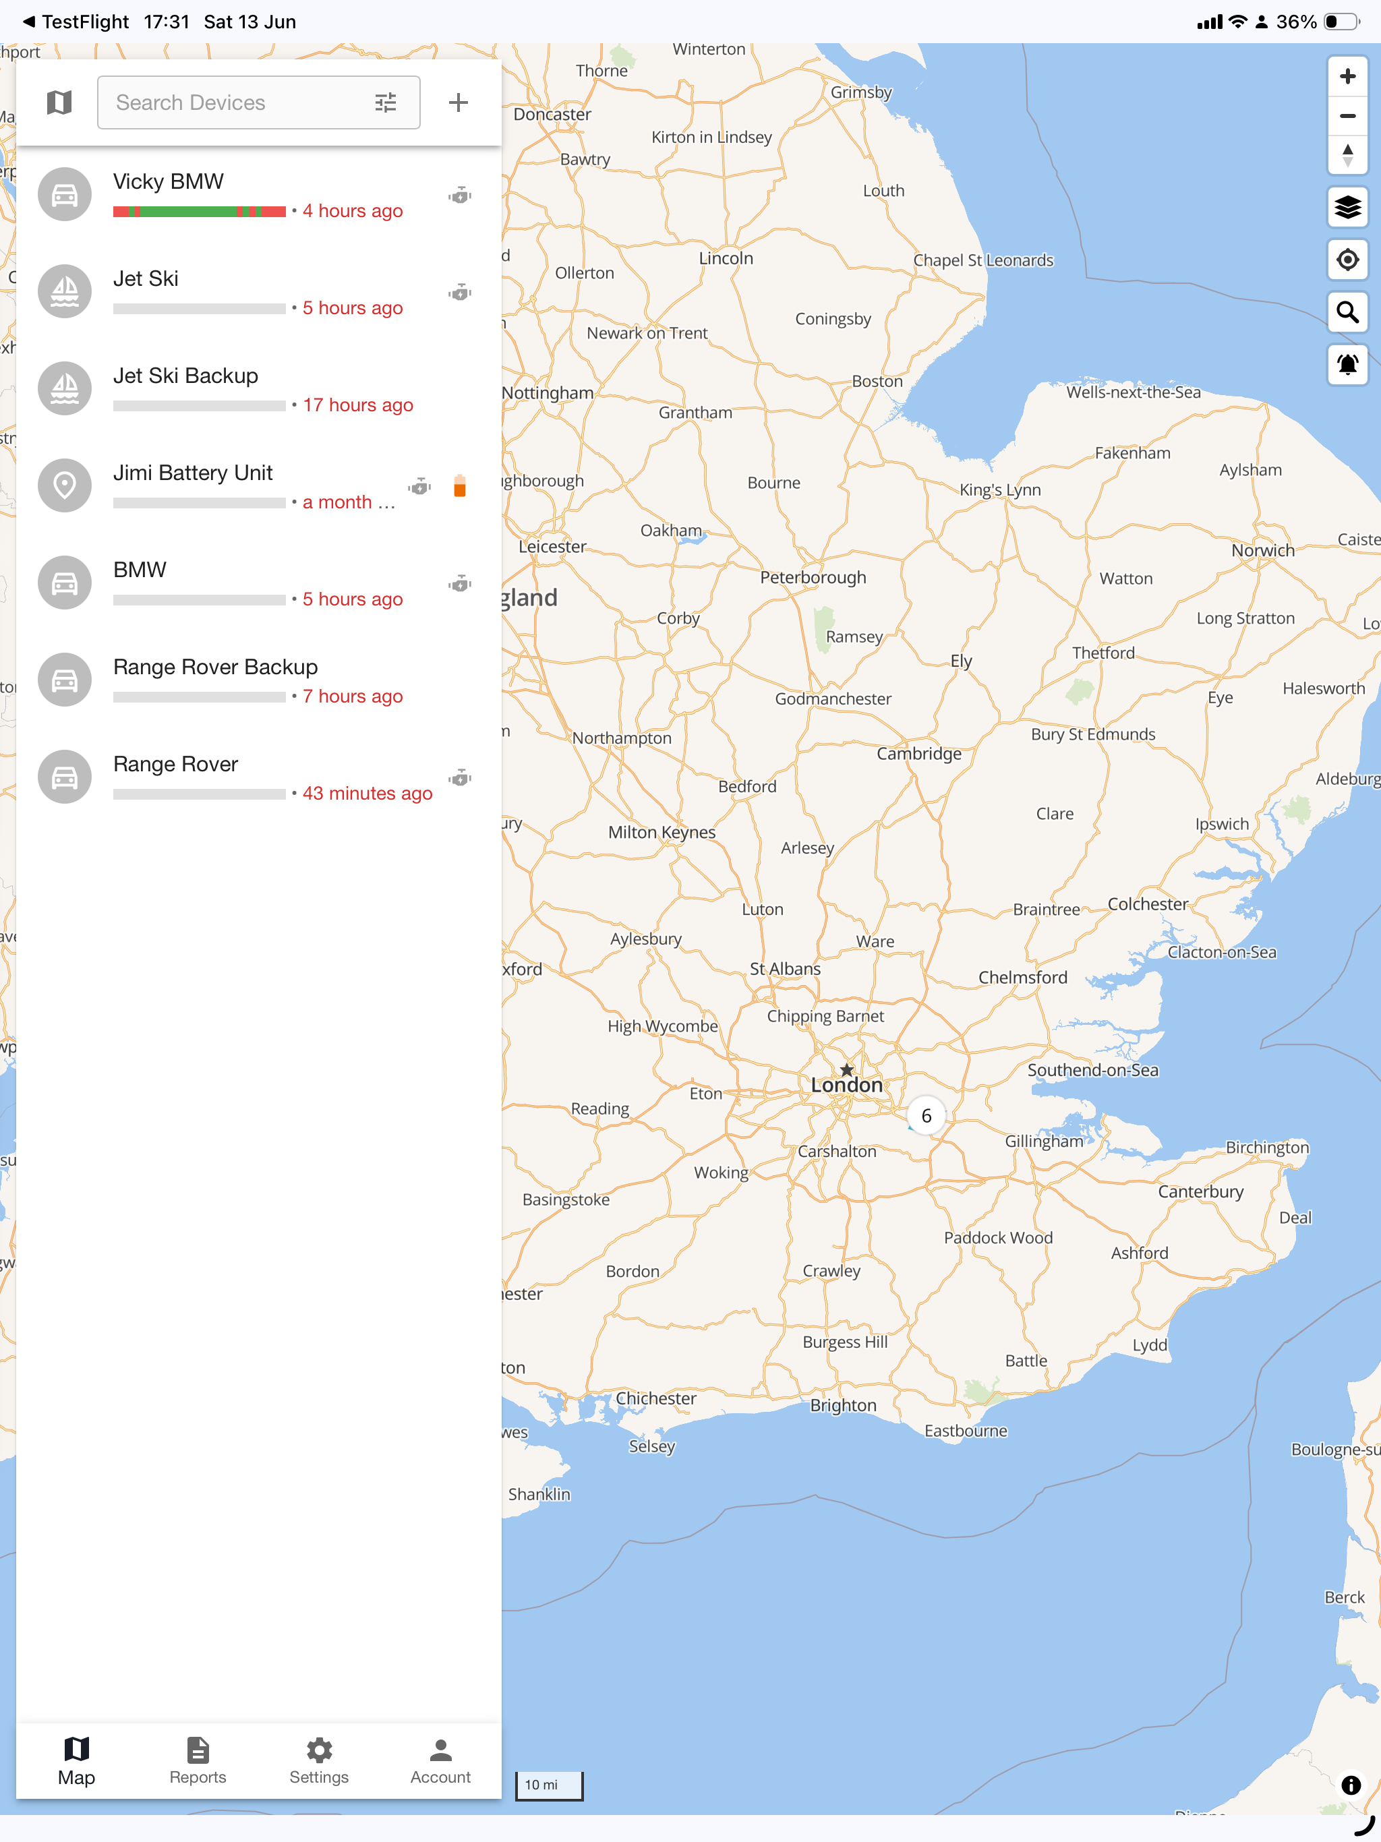Click the '7 hours ago' timestamp
The image size is (1381, 1842).
[x=352, y=696]
